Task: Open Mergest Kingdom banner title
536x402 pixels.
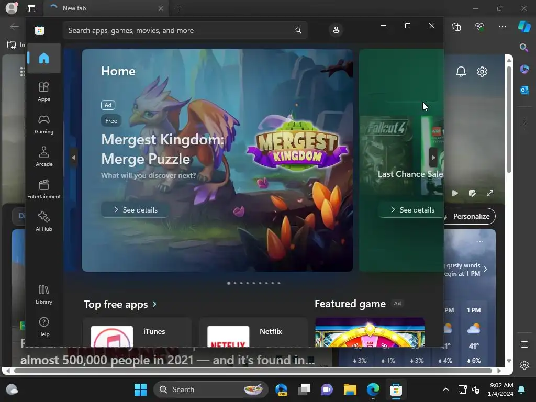Action: click(163, 149)
